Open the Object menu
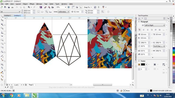This screenshot has height=98, width=175. [25, 4]
